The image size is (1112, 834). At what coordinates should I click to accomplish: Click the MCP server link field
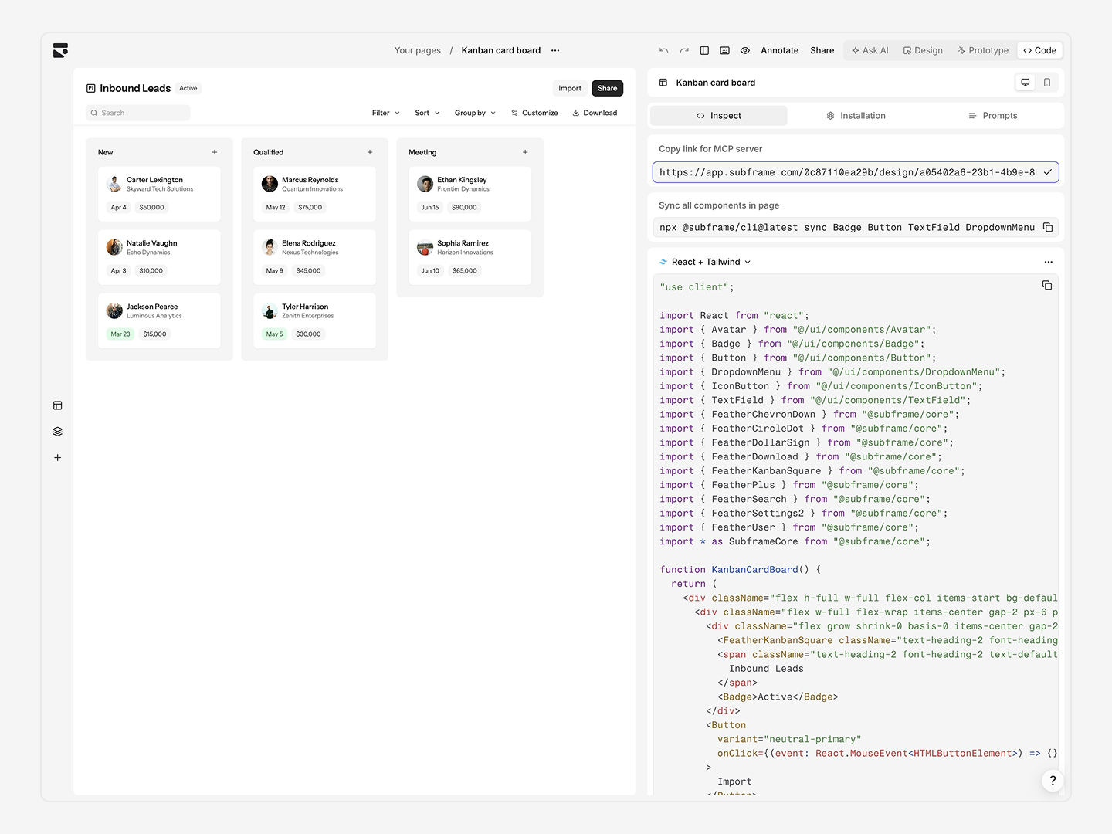849,172
